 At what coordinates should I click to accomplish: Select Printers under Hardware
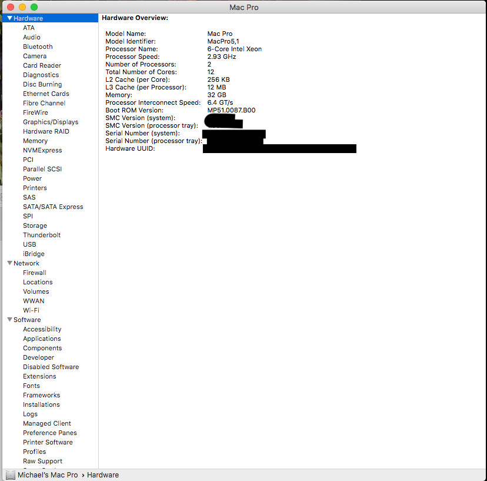click(x=35, y=188)
